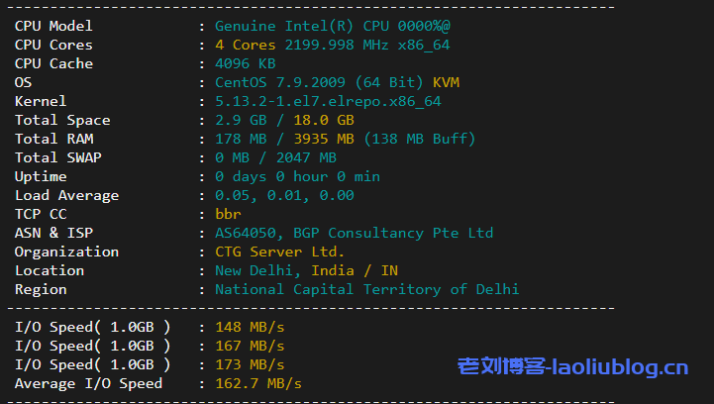The image size is (714, 404).
Task: Click the Total SWAP value
Action: 275,157
